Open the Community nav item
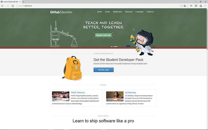The height and width of the screenshot is (130, 208). click(x=139, y=12)
